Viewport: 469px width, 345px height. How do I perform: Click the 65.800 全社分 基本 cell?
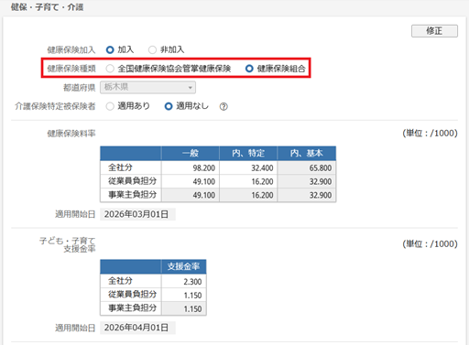tap(307, 167)
